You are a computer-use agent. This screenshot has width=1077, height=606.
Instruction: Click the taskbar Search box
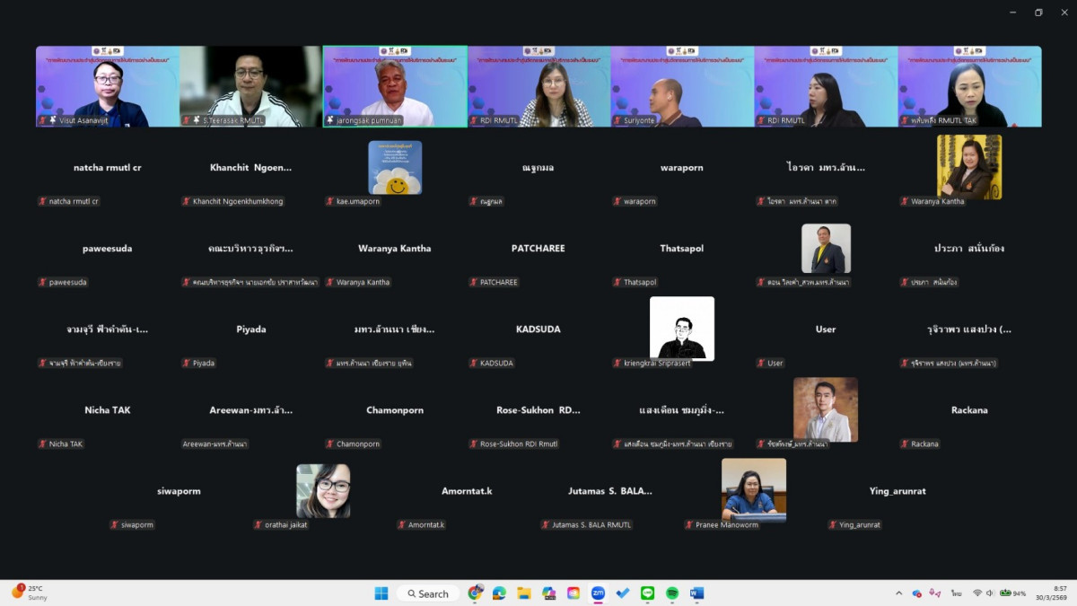coord(428,593)
